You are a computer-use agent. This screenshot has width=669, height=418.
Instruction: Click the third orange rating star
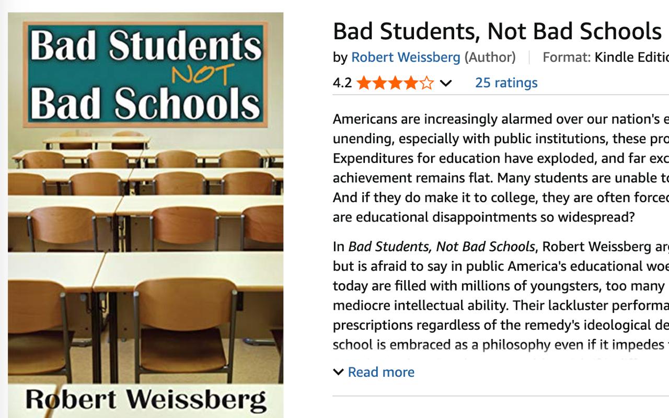tap(395, 83)
